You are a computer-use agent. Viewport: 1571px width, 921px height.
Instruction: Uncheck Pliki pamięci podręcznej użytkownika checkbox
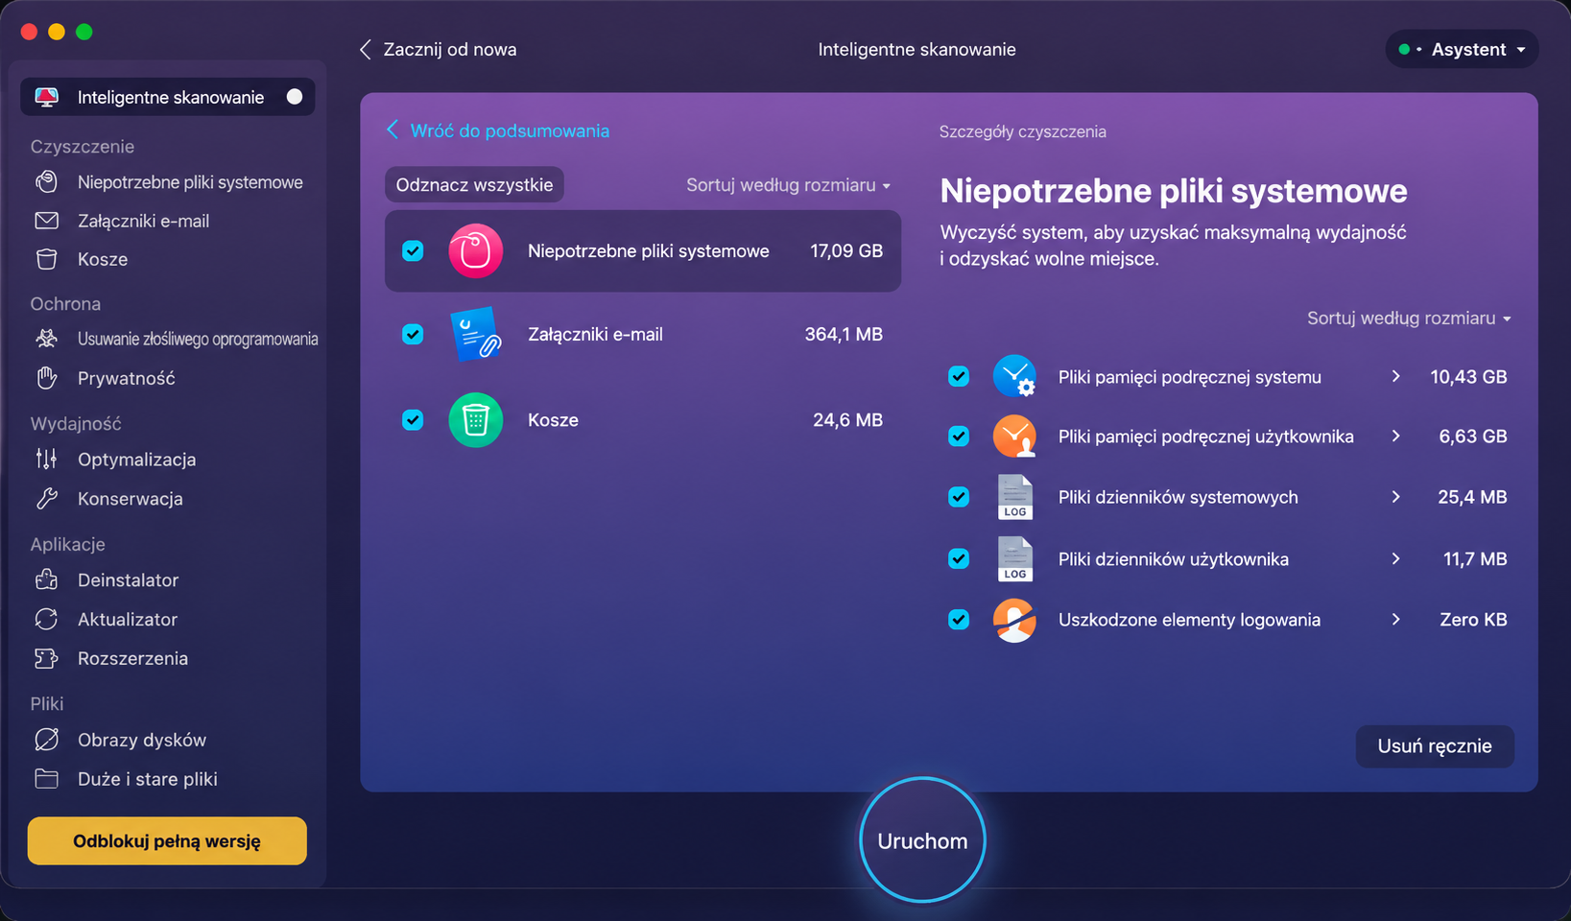[x=959, y=436]
